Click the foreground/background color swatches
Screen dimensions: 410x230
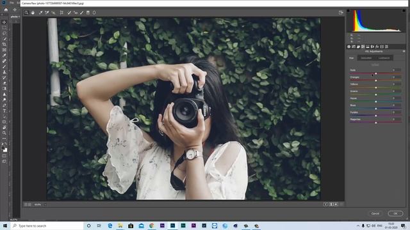click(4, 149)
